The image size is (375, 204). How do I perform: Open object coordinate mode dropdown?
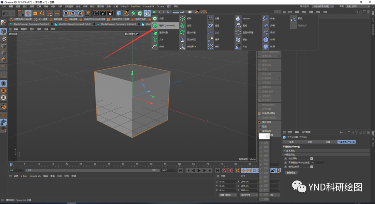tap(227, 195)
